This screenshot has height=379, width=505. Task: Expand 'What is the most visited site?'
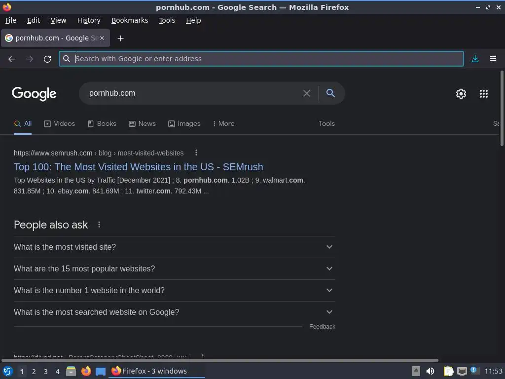coord(175,247)
